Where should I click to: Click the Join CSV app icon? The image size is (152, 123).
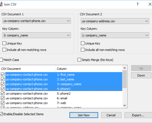[1, 4]
